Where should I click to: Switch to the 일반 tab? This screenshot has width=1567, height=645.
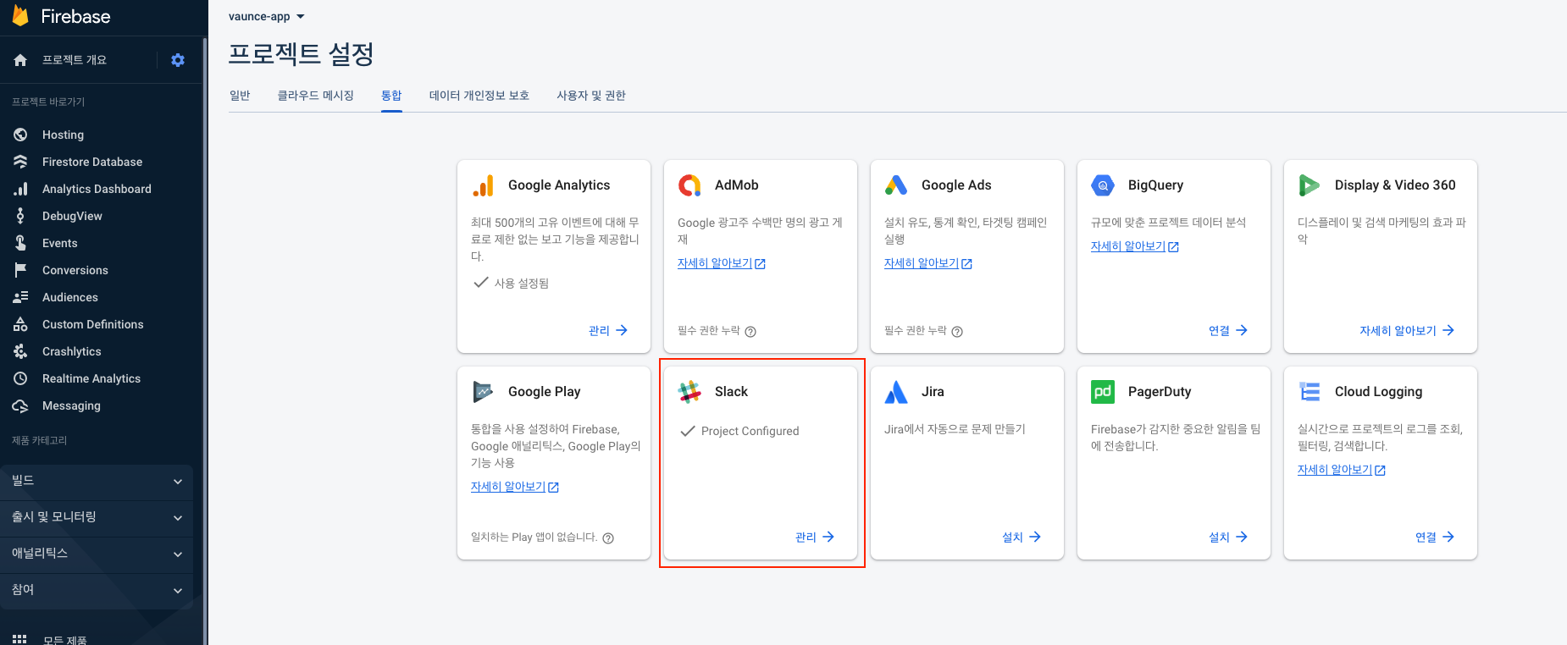[x=240, y=96]
